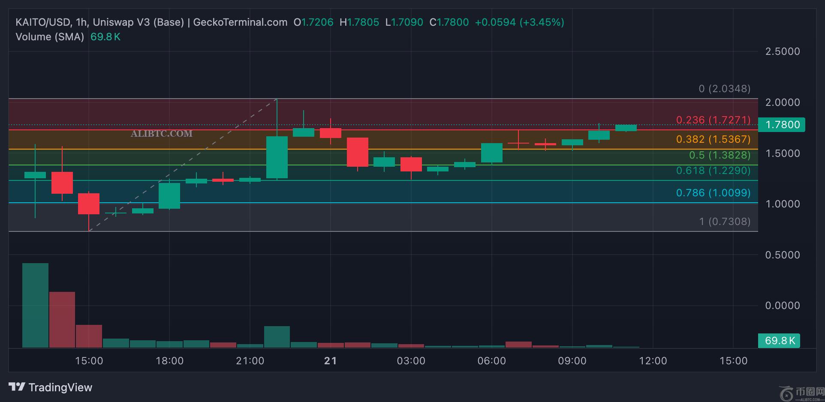Click the bold 21 date marker on the time axis

pos(330,361)
